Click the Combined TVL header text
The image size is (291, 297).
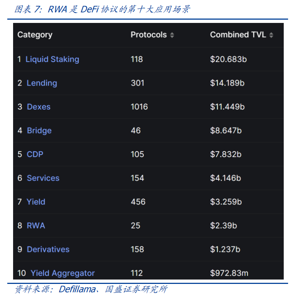point(238,35)
